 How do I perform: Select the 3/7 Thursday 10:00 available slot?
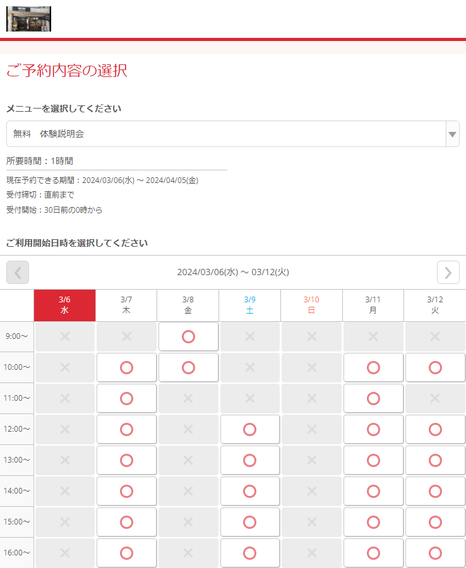tap(126, 367)
